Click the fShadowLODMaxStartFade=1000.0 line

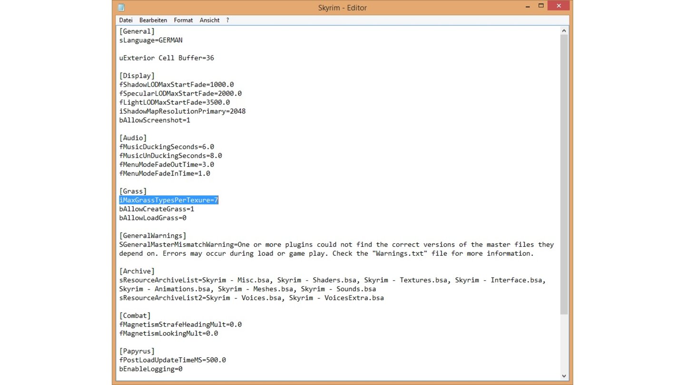click(176, 85)
